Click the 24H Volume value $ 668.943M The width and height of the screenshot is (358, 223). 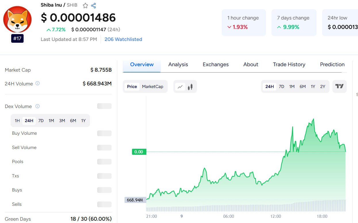tap(97, 84)
